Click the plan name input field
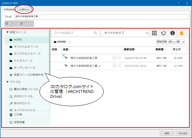This screenshot has height=138, width=192. [x=101, y=17]
